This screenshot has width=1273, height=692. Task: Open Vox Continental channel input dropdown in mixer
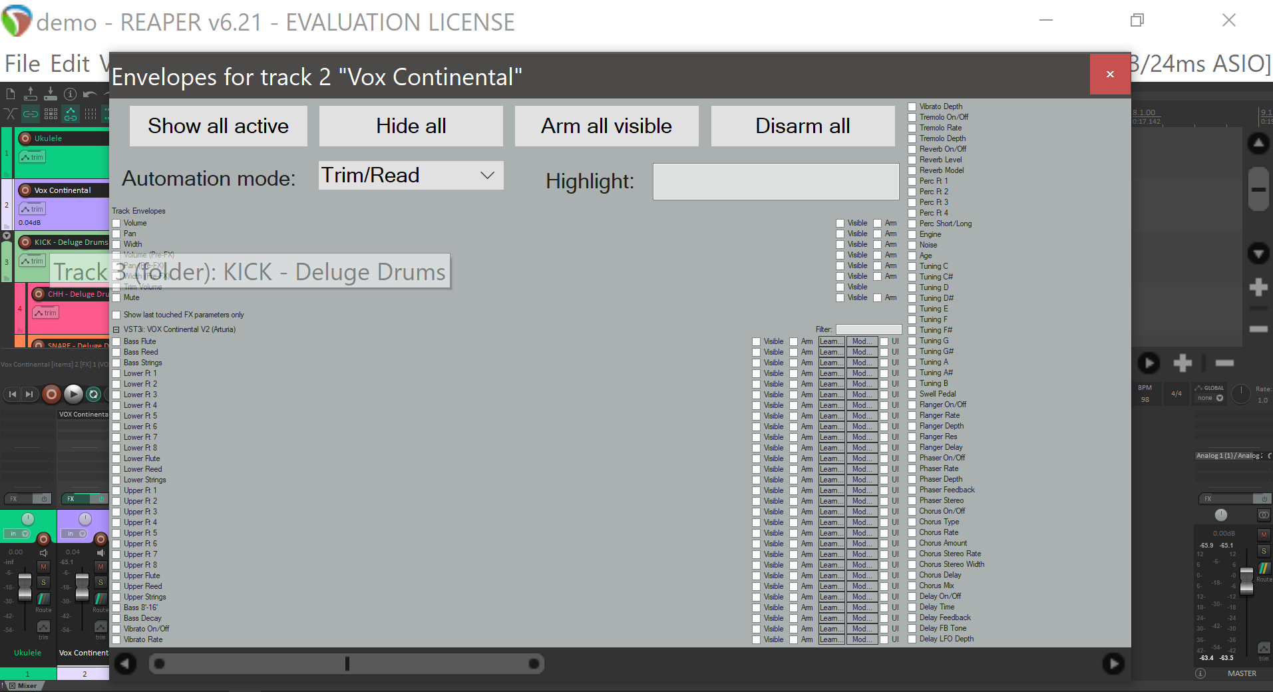coord(75,534)
